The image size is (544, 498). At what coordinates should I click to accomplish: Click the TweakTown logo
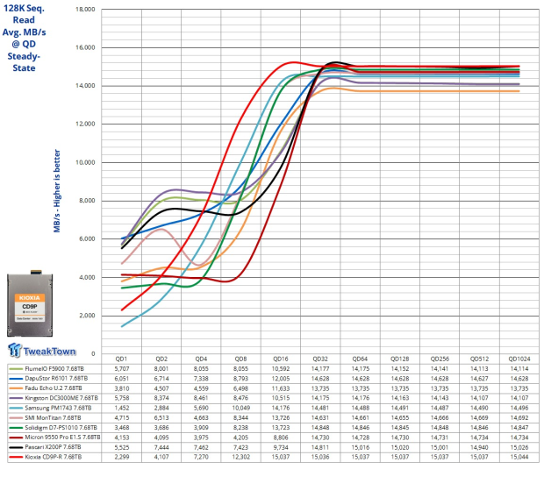pos(41,350)
